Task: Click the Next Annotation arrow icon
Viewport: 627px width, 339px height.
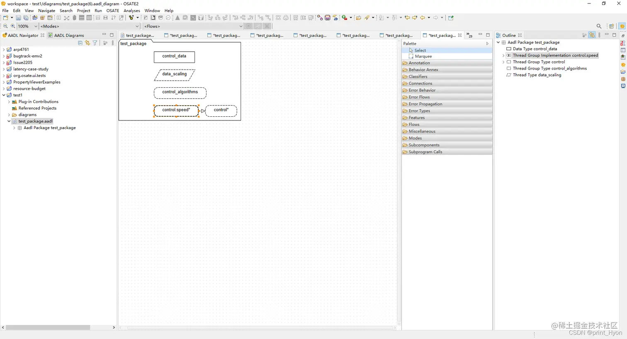Action: pos(382,18)
